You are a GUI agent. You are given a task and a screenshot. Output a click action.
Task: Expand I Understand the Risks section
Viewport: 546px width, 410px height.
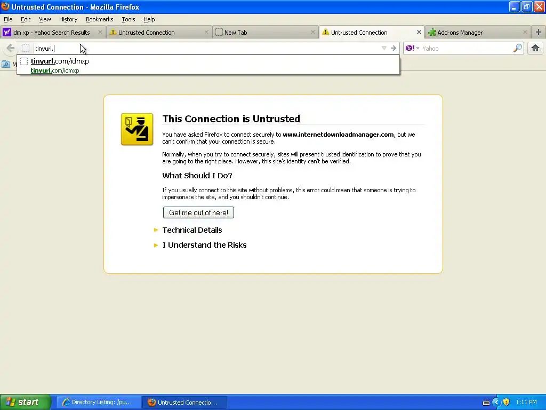click(x=204, y=245)
